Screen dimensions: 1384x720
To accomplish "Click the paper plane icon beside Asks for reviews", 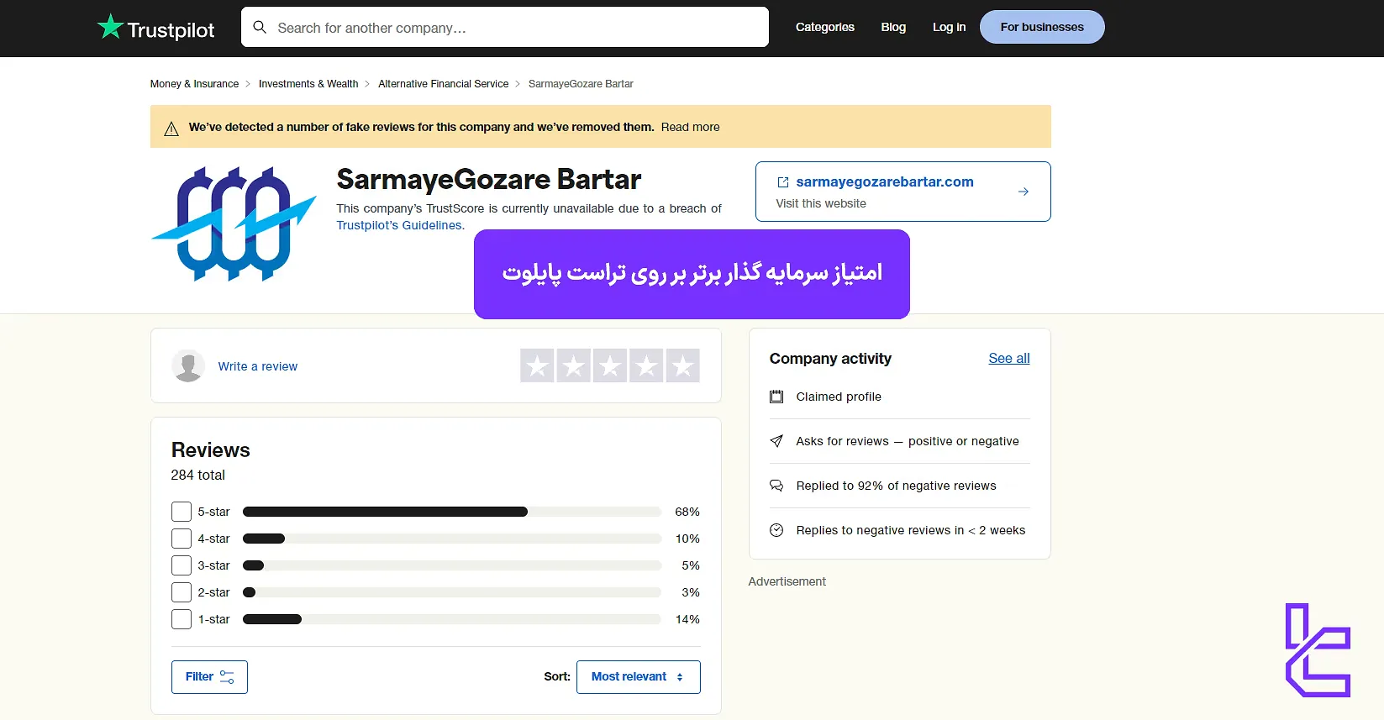I will [x=776, y=441].
